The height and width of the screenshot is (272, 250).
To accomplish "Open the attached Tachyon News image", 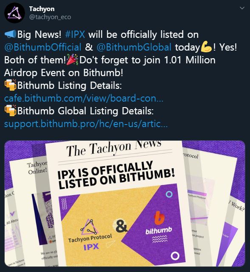I will (x=125, y=203).
